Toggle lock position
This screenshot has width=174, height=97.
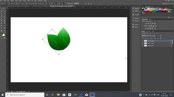pyautogui.click(x=149, y=38)
